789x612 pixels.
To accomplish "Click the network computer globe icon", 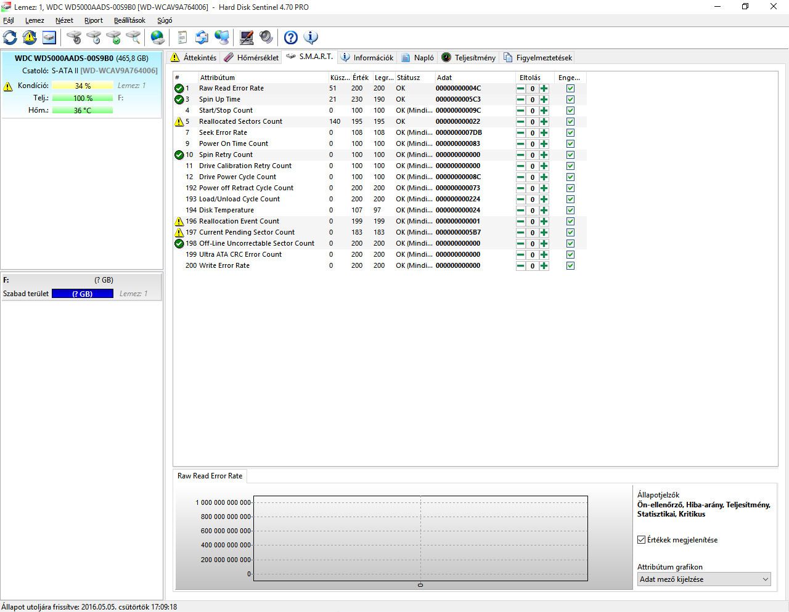I will click(x=222, y=38).
